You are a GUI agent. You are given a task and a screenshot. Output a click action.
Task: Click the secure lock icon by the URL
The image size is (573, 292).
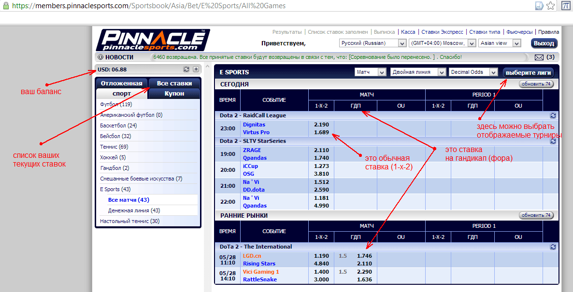(x=5, y=6)
